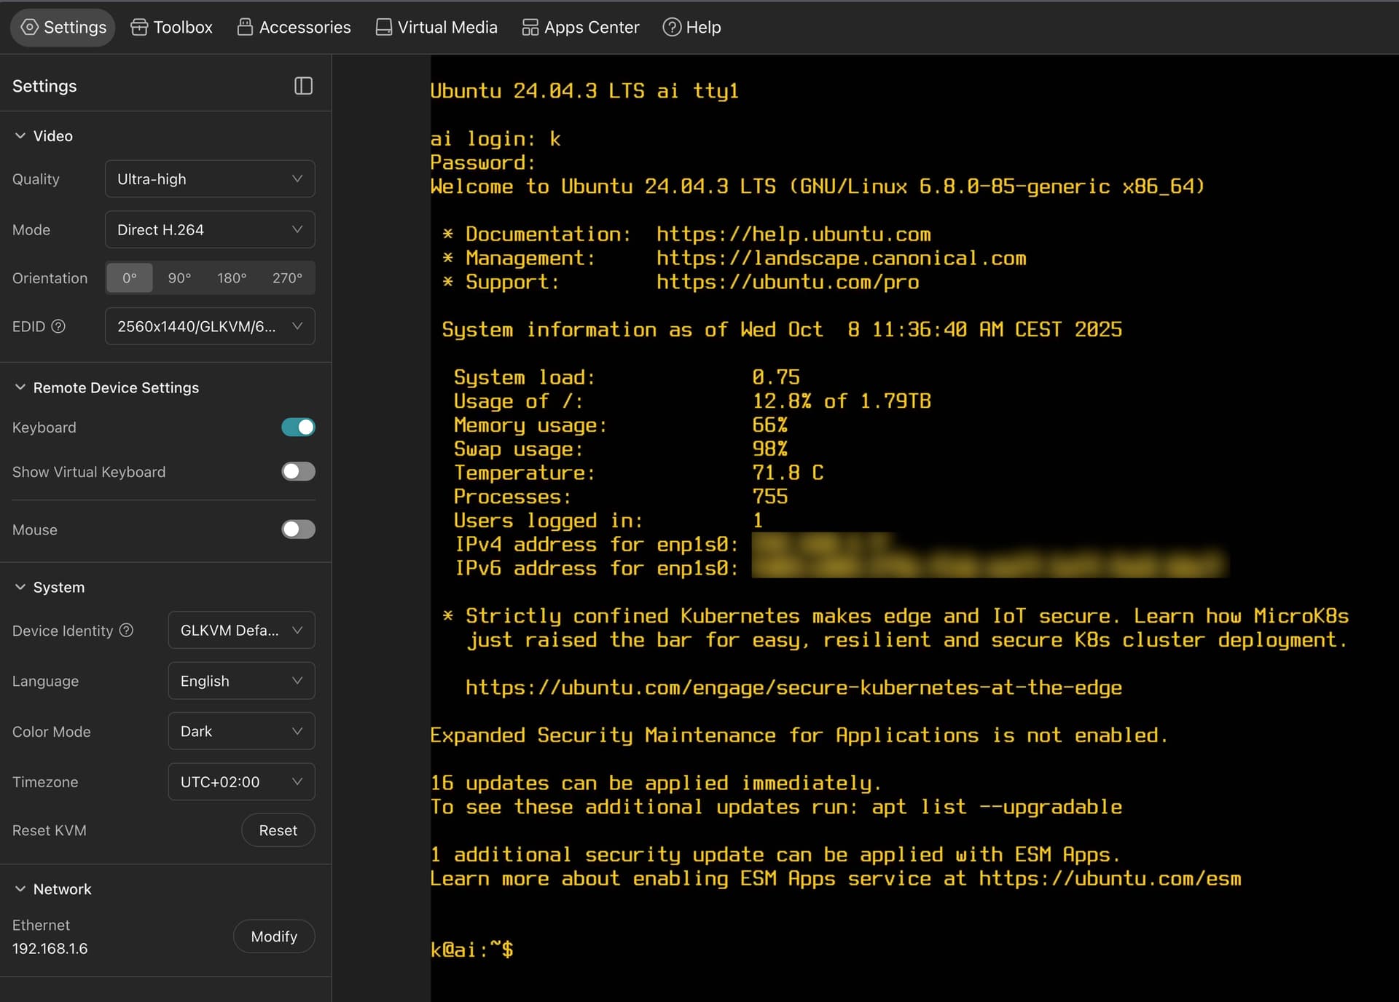
Task: Enable Show Virtual Keyboard switch
Action: tap(298, 472)
